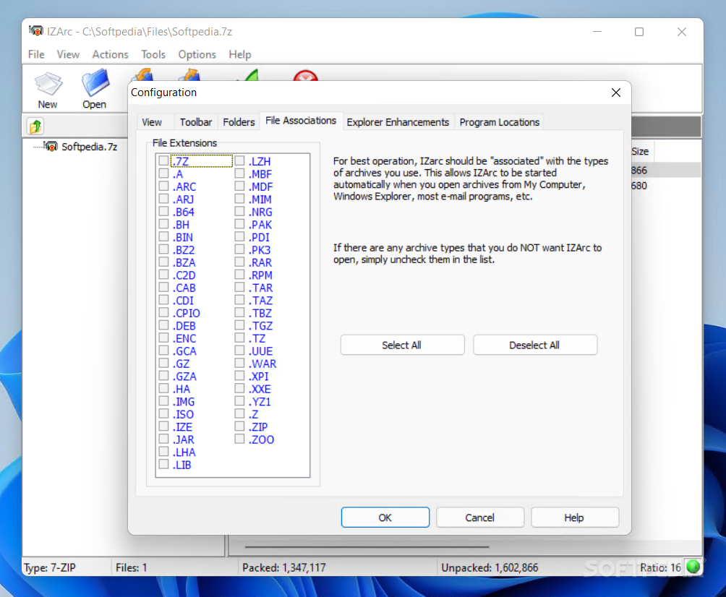Switch to the Folders tab

click(x=239, y=122)
